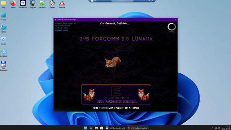Open the network status tray icon
The height and width of the screenshot is (130, 231).
coord(216,128)
